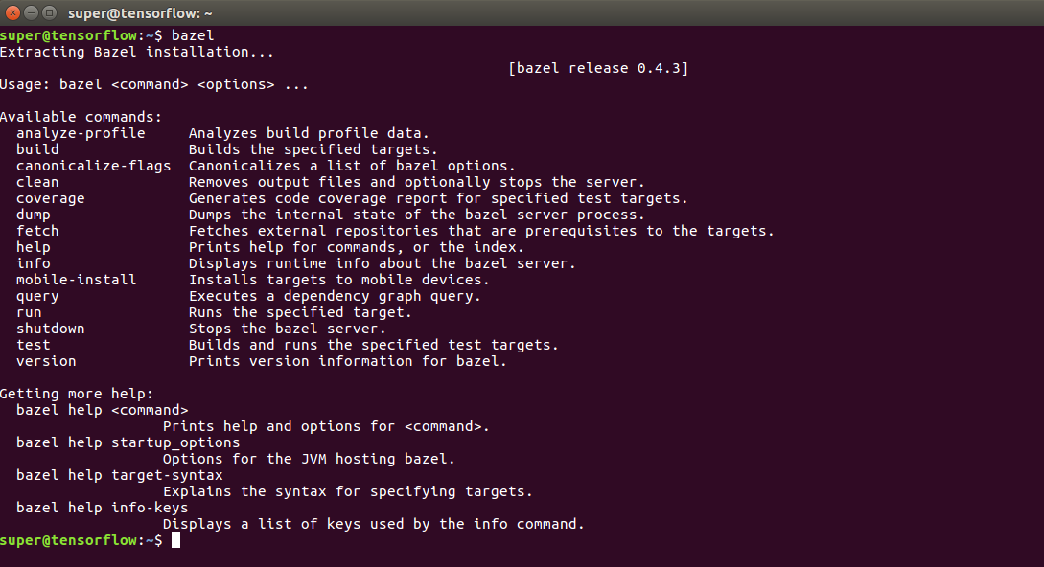Click the 'fetch' command name
The width and height of the screenshot is (1044, 567).
pos(37,231)
